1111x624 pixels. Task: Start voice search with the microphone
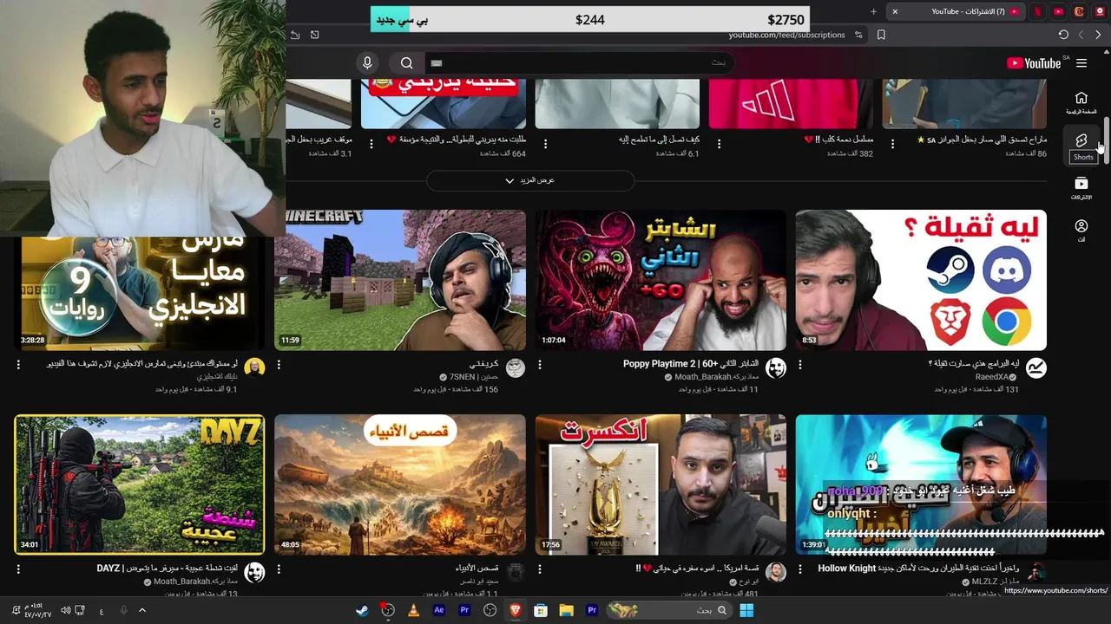367,63
